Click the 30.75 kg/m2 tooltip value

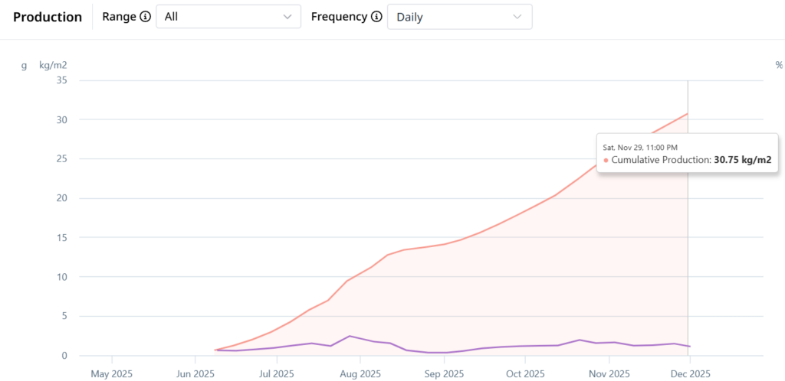point(742,160)
